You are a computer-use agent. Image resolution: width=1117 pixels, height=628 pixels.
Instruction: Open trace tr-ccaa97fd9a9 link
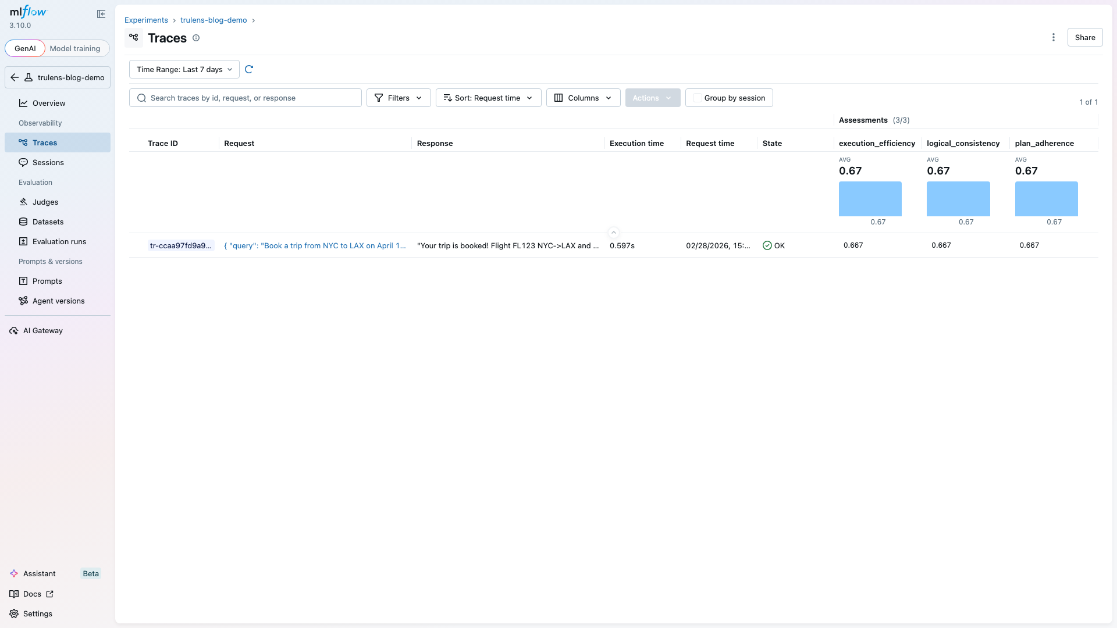coord(180,245)
